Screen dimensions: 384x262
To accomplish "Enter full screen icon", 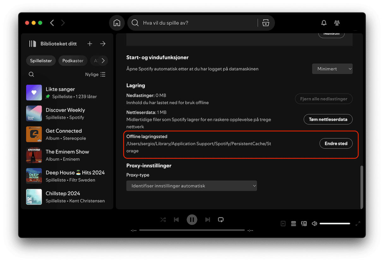I will [x=358, y=224].
